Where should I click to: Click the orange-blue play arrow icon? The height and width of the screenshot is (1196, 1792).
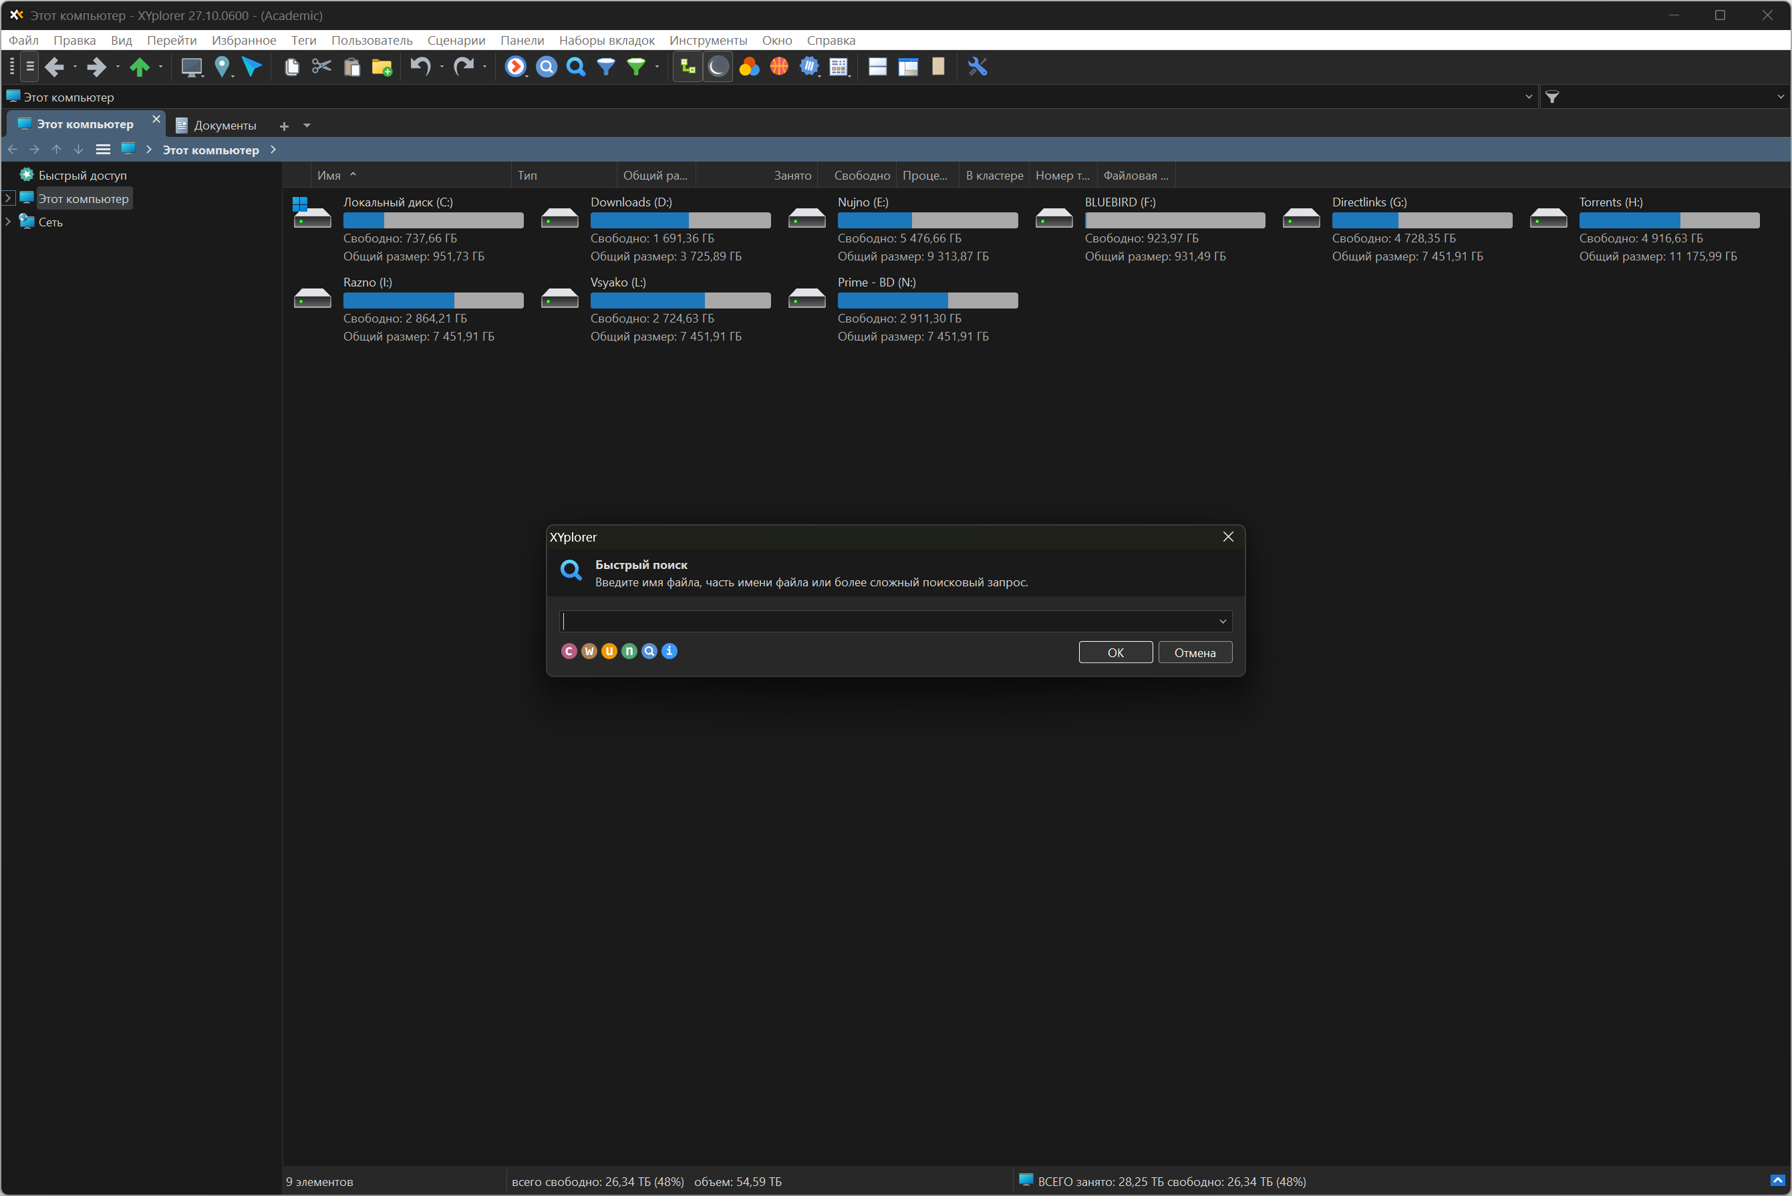point(516,67)
